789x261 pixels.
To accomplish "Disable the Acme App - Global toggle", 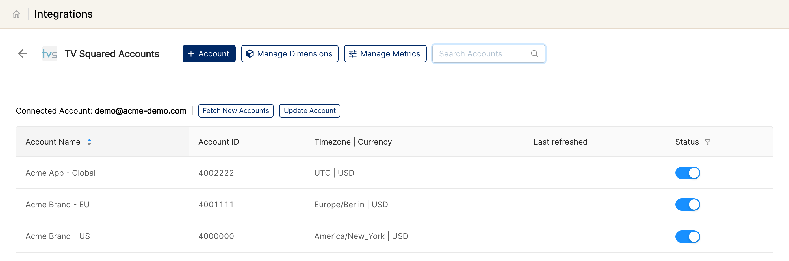I will 688,173.
